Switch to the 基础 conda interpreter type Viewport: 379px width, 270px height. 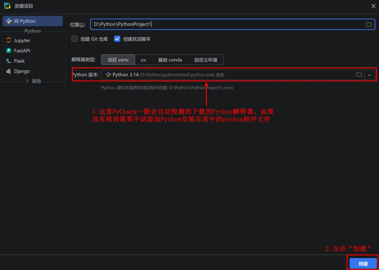170,60
